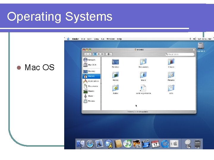Click the volume icon in the menu bar

click(194, 39)
